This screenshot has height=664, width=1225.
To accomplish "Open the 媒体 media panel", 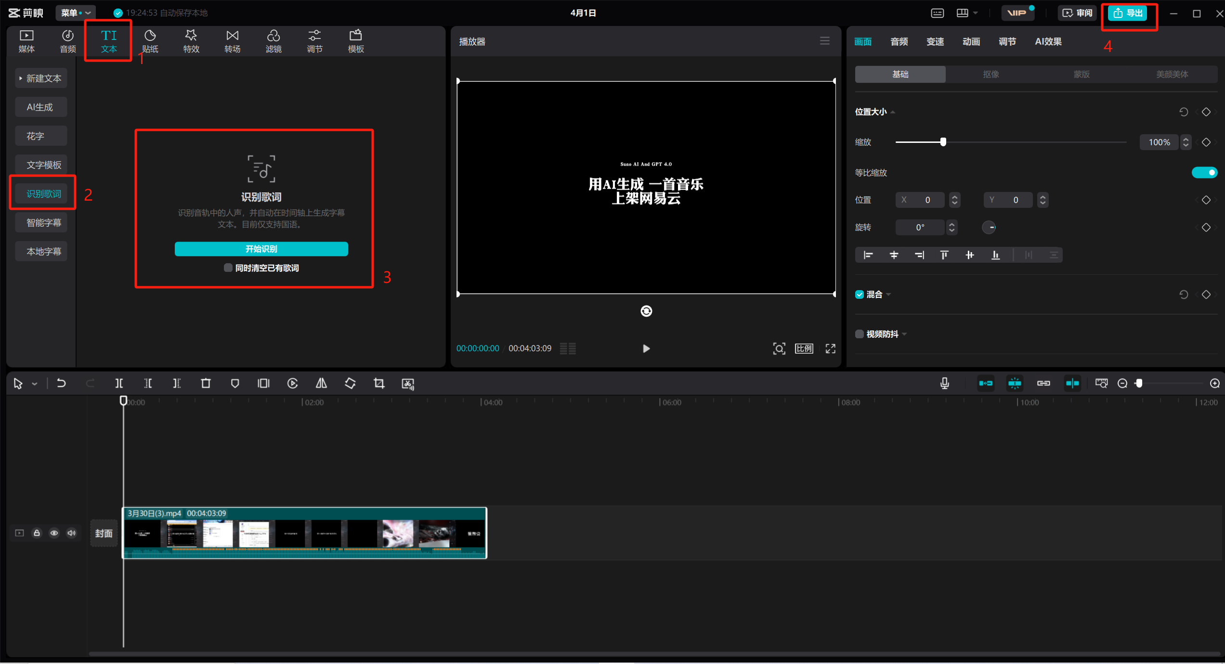I will tap(26, 41).
